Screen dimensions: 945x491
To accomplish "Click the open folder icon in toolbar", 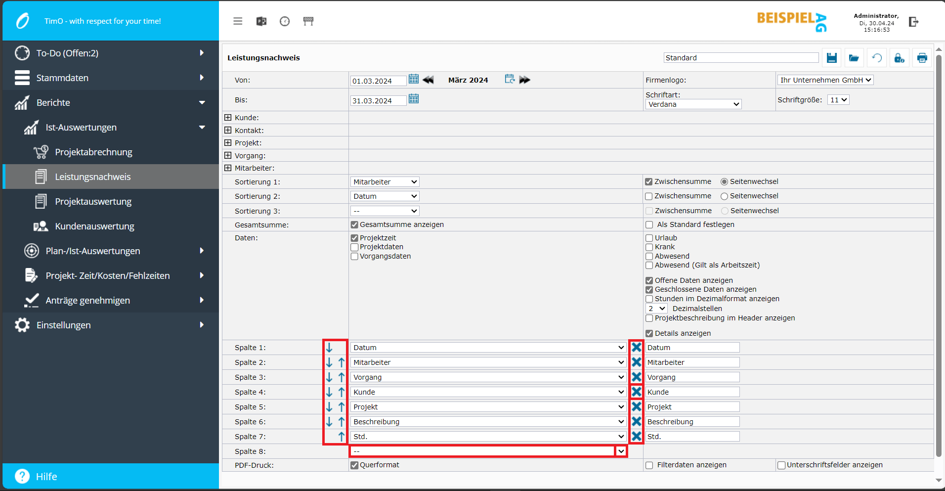I will 854,58.
